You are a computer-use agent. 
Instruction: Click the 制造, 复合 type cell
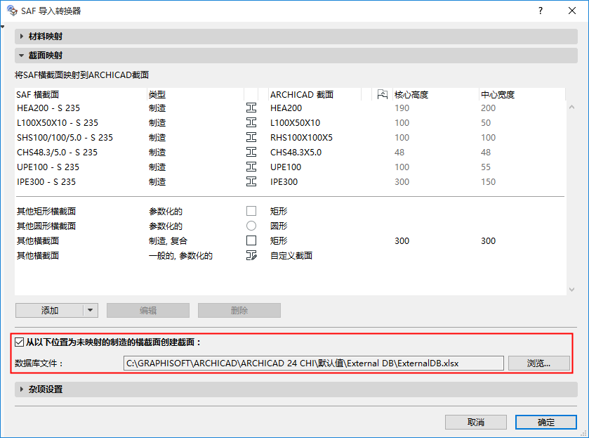168,240
